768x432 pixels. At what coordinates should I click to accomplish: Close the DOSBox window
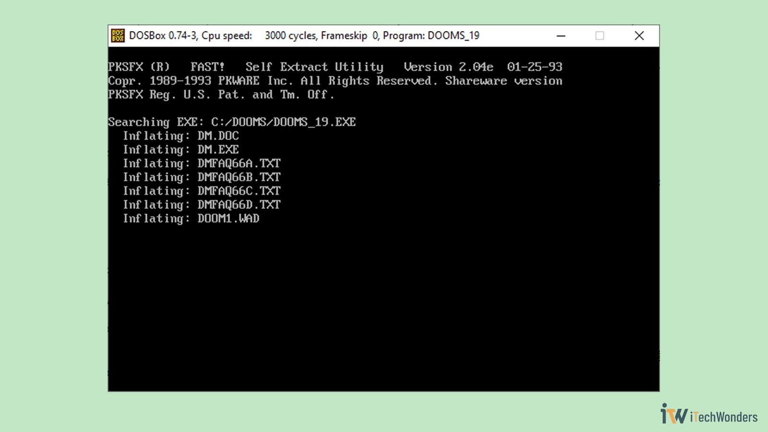[639, 36]
